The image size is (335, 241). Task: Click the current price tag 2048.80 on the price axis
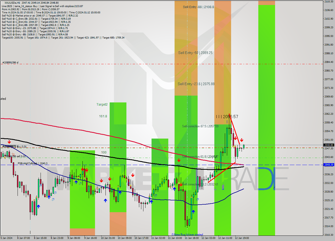329,145
